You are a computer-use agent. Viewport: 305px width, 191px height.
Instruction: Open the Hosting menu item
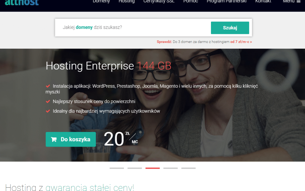[127, 2]
